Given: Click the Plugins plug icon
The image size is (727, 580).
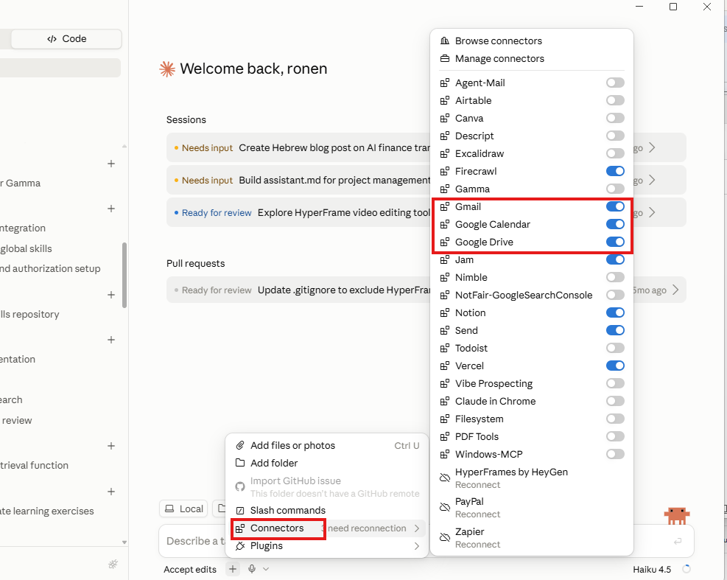Looking at the screenshot, I should [x=239, y=546].
